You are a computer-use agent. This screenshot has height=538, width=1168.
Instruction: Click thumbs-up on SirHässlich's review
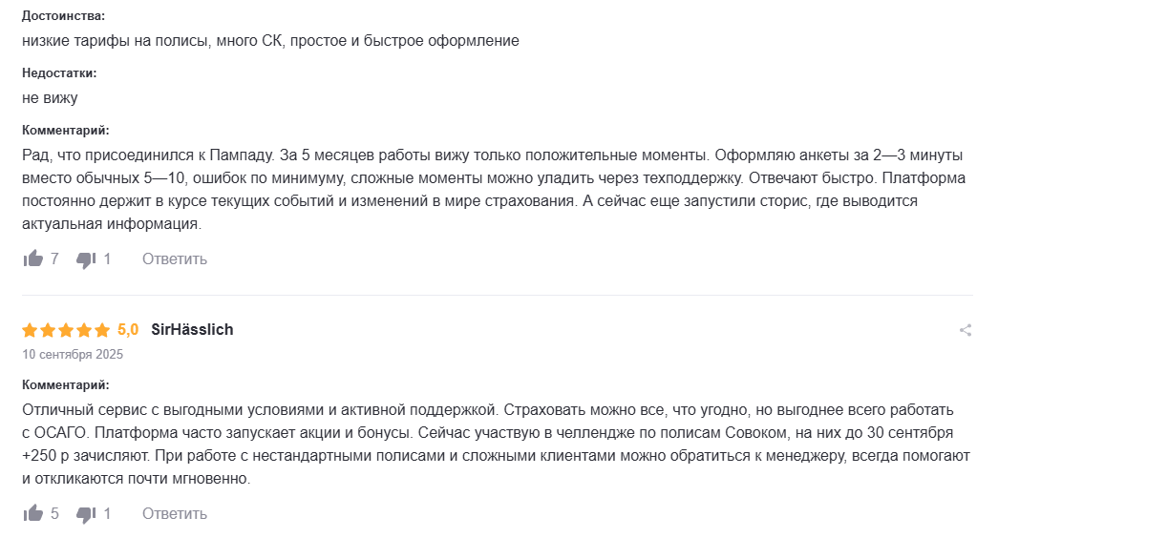33,513
